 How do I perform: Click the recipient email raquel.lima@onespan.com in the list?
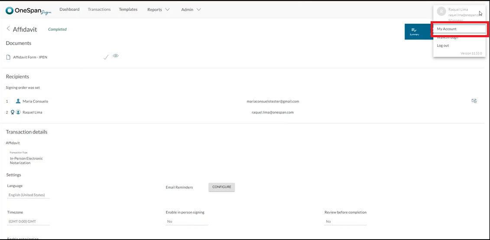point(273,112)
